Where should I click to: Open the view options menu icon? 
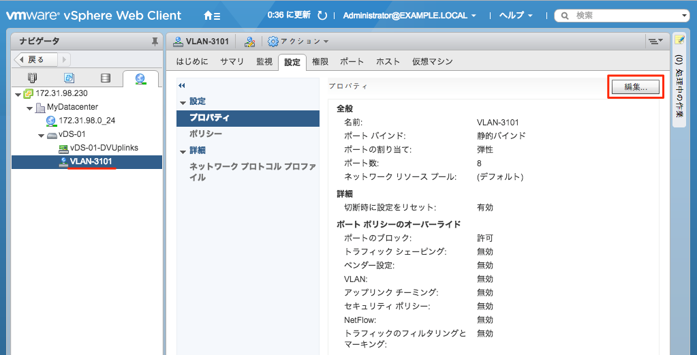coord(655,42)
